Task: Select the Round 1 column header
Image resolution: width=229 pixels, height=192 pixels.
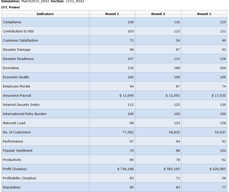Action: click(112, 14)
